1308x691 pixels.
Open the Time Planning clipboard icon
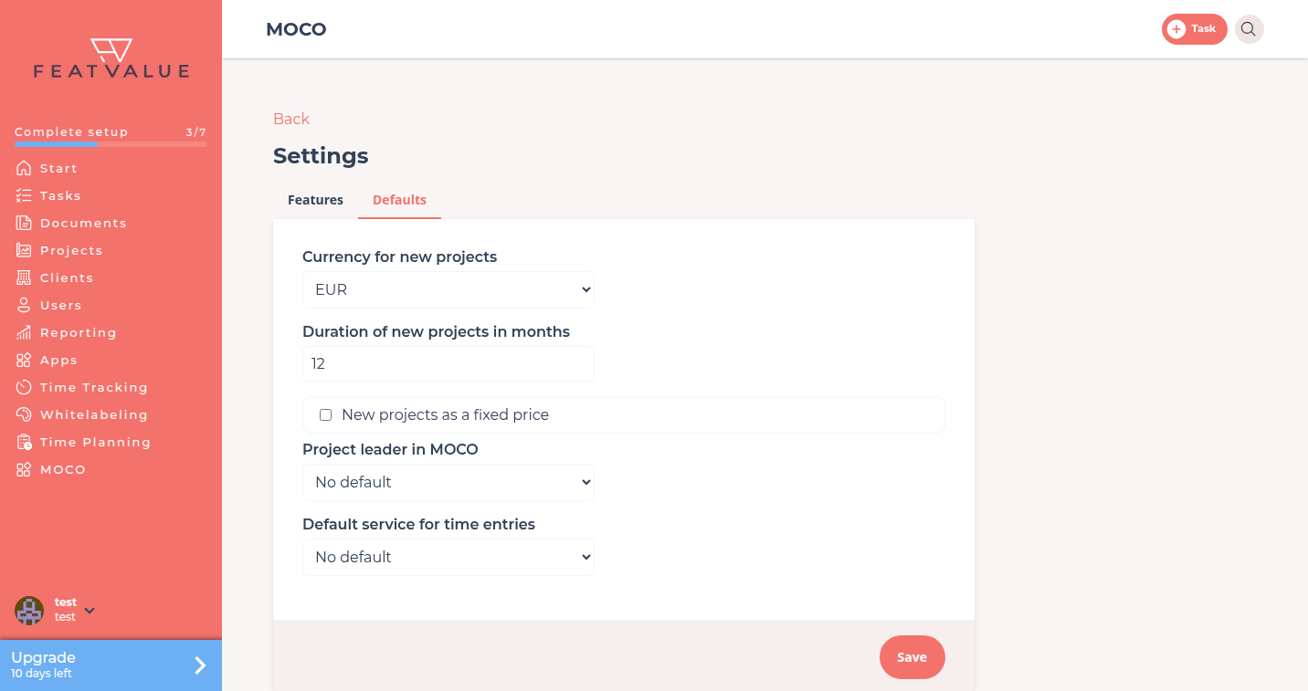[x=24, y=442]
